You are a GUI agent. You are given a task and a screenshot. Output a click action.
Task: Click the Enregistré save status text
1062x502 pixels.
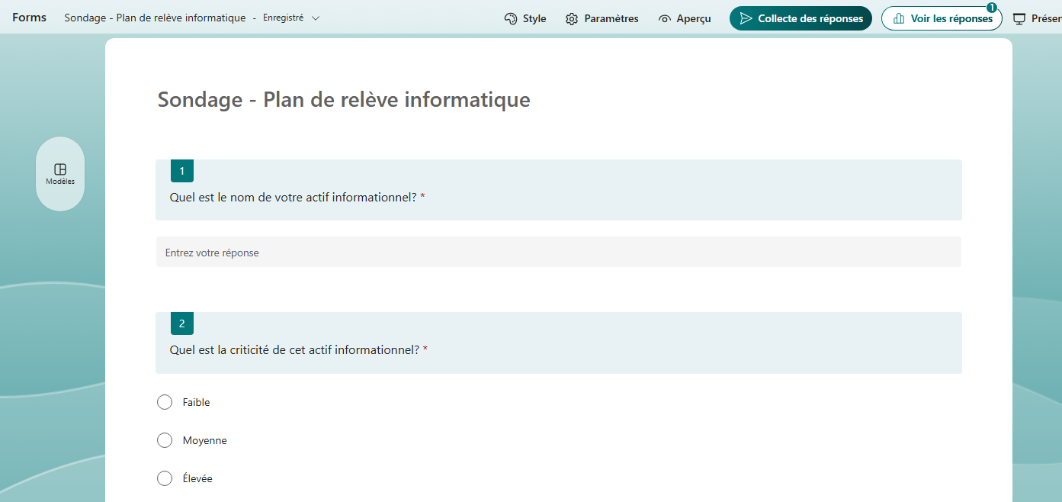pyautogui.click(x=283, y=18)
